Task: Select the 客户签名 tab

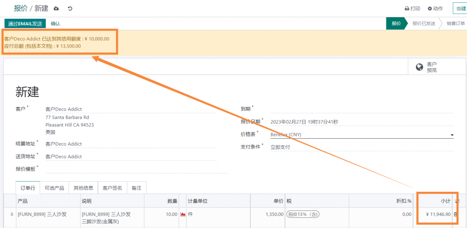Action: 112,187
